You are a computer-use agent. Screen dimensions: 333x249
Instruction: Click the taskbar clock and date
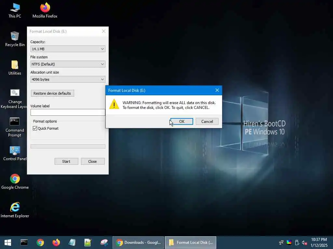click(x=319, y=243)
